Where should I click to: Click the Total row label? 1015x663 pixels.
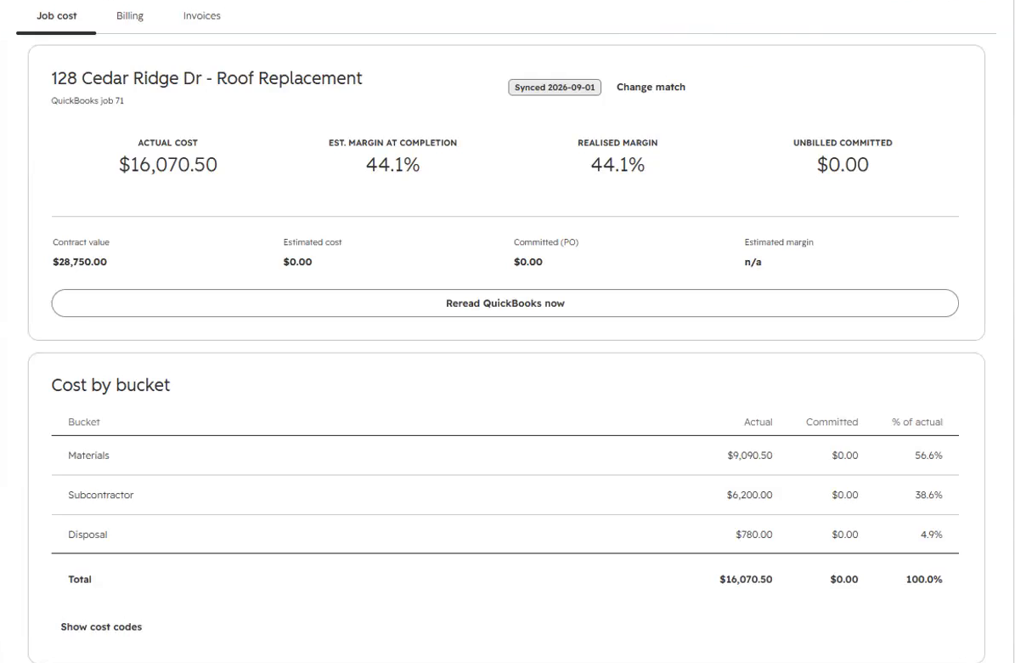80,580
